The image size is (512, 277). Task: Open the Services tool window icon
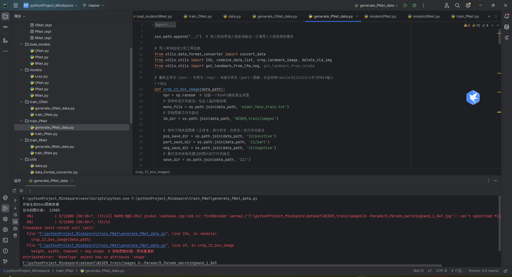coord(5,230)
